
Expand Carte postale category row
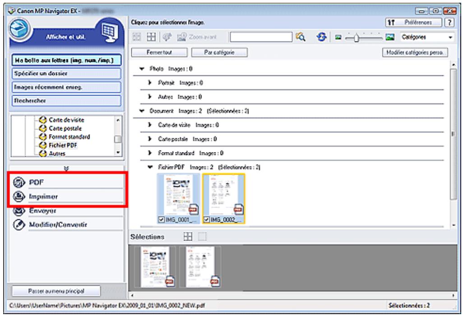[x=150, y=139]
